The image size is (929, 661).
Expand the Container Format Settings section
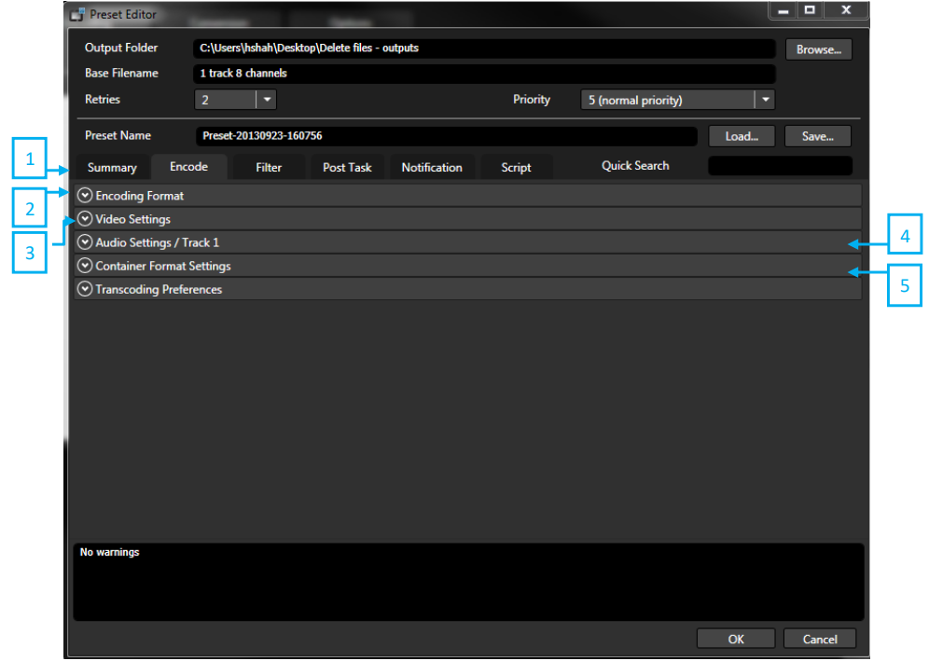(84, 265)
